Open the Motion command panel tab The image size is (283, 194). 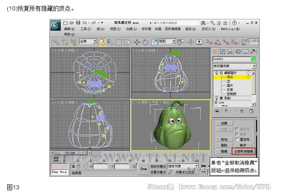(238, 52)
